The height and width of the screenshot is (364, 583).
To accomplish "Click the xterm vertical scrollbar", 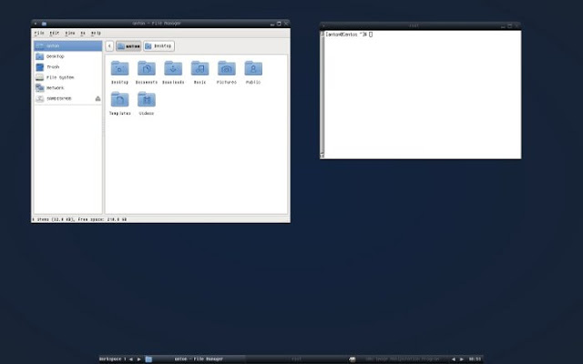I will 322,95.
